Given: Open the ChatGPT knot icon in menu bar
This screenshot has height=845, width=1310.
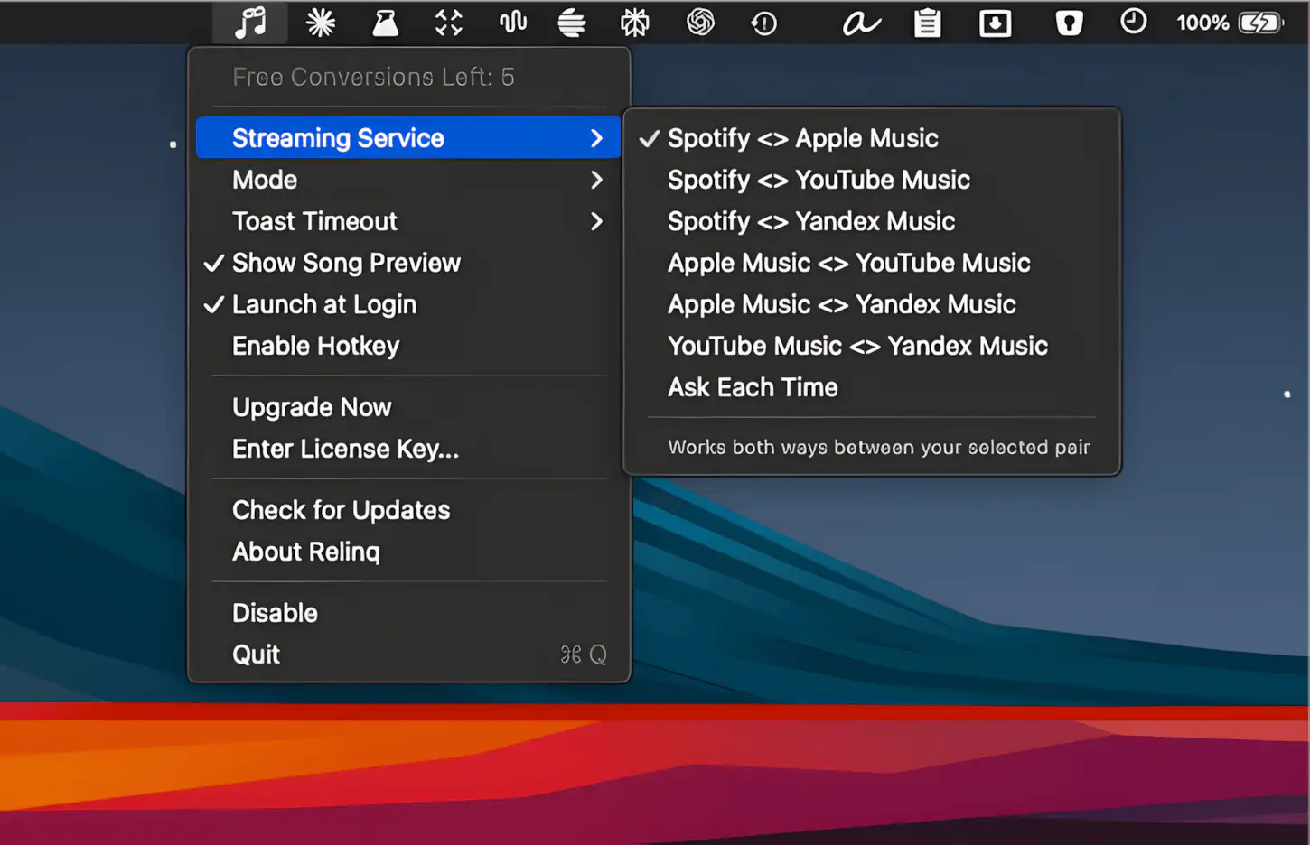Looking at the screenshot, I should pos(700,23).
